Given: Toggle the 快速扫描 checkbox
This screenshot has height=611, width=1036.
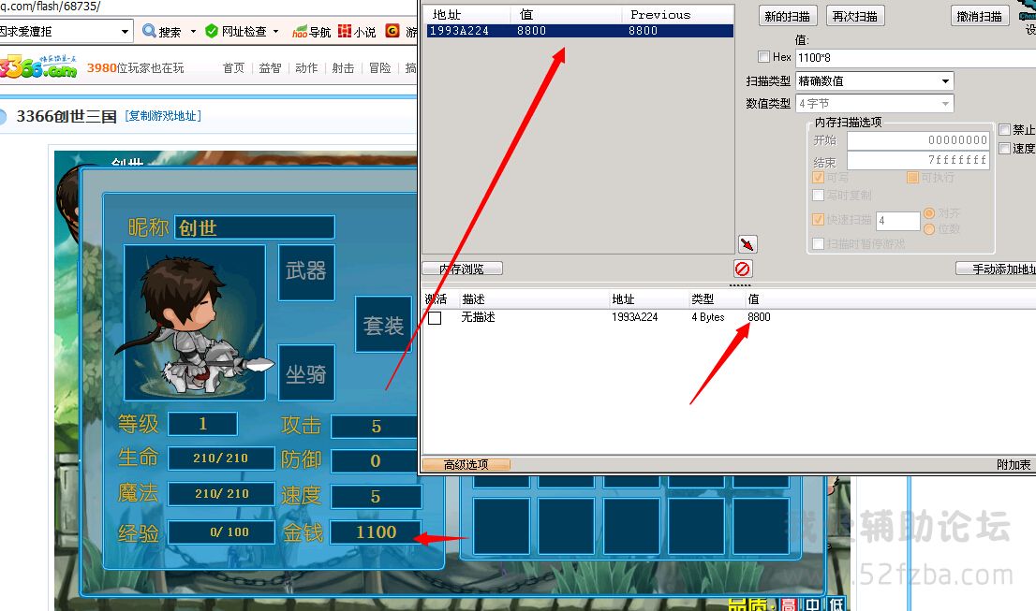Looking at the screenshot, I should [818, 220].
